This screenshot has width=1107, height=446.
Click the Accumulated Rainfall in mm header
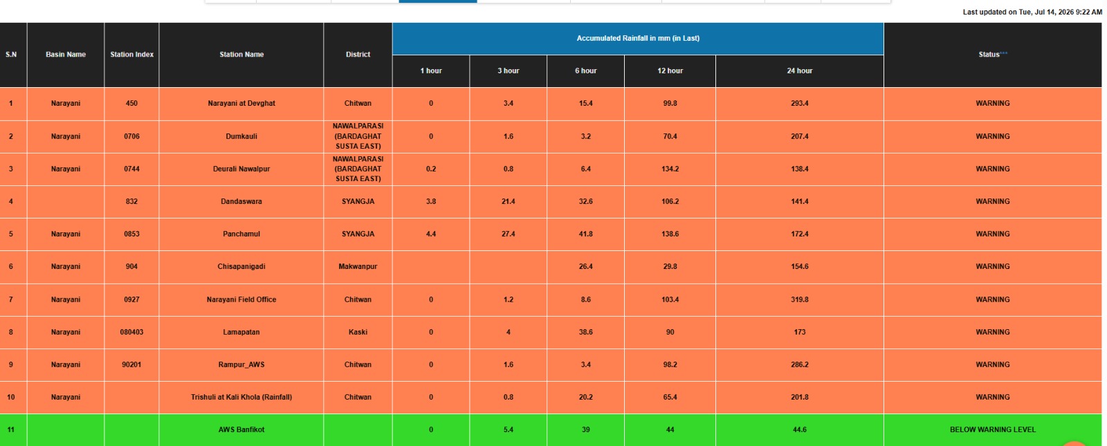click(x=638, y=39)
